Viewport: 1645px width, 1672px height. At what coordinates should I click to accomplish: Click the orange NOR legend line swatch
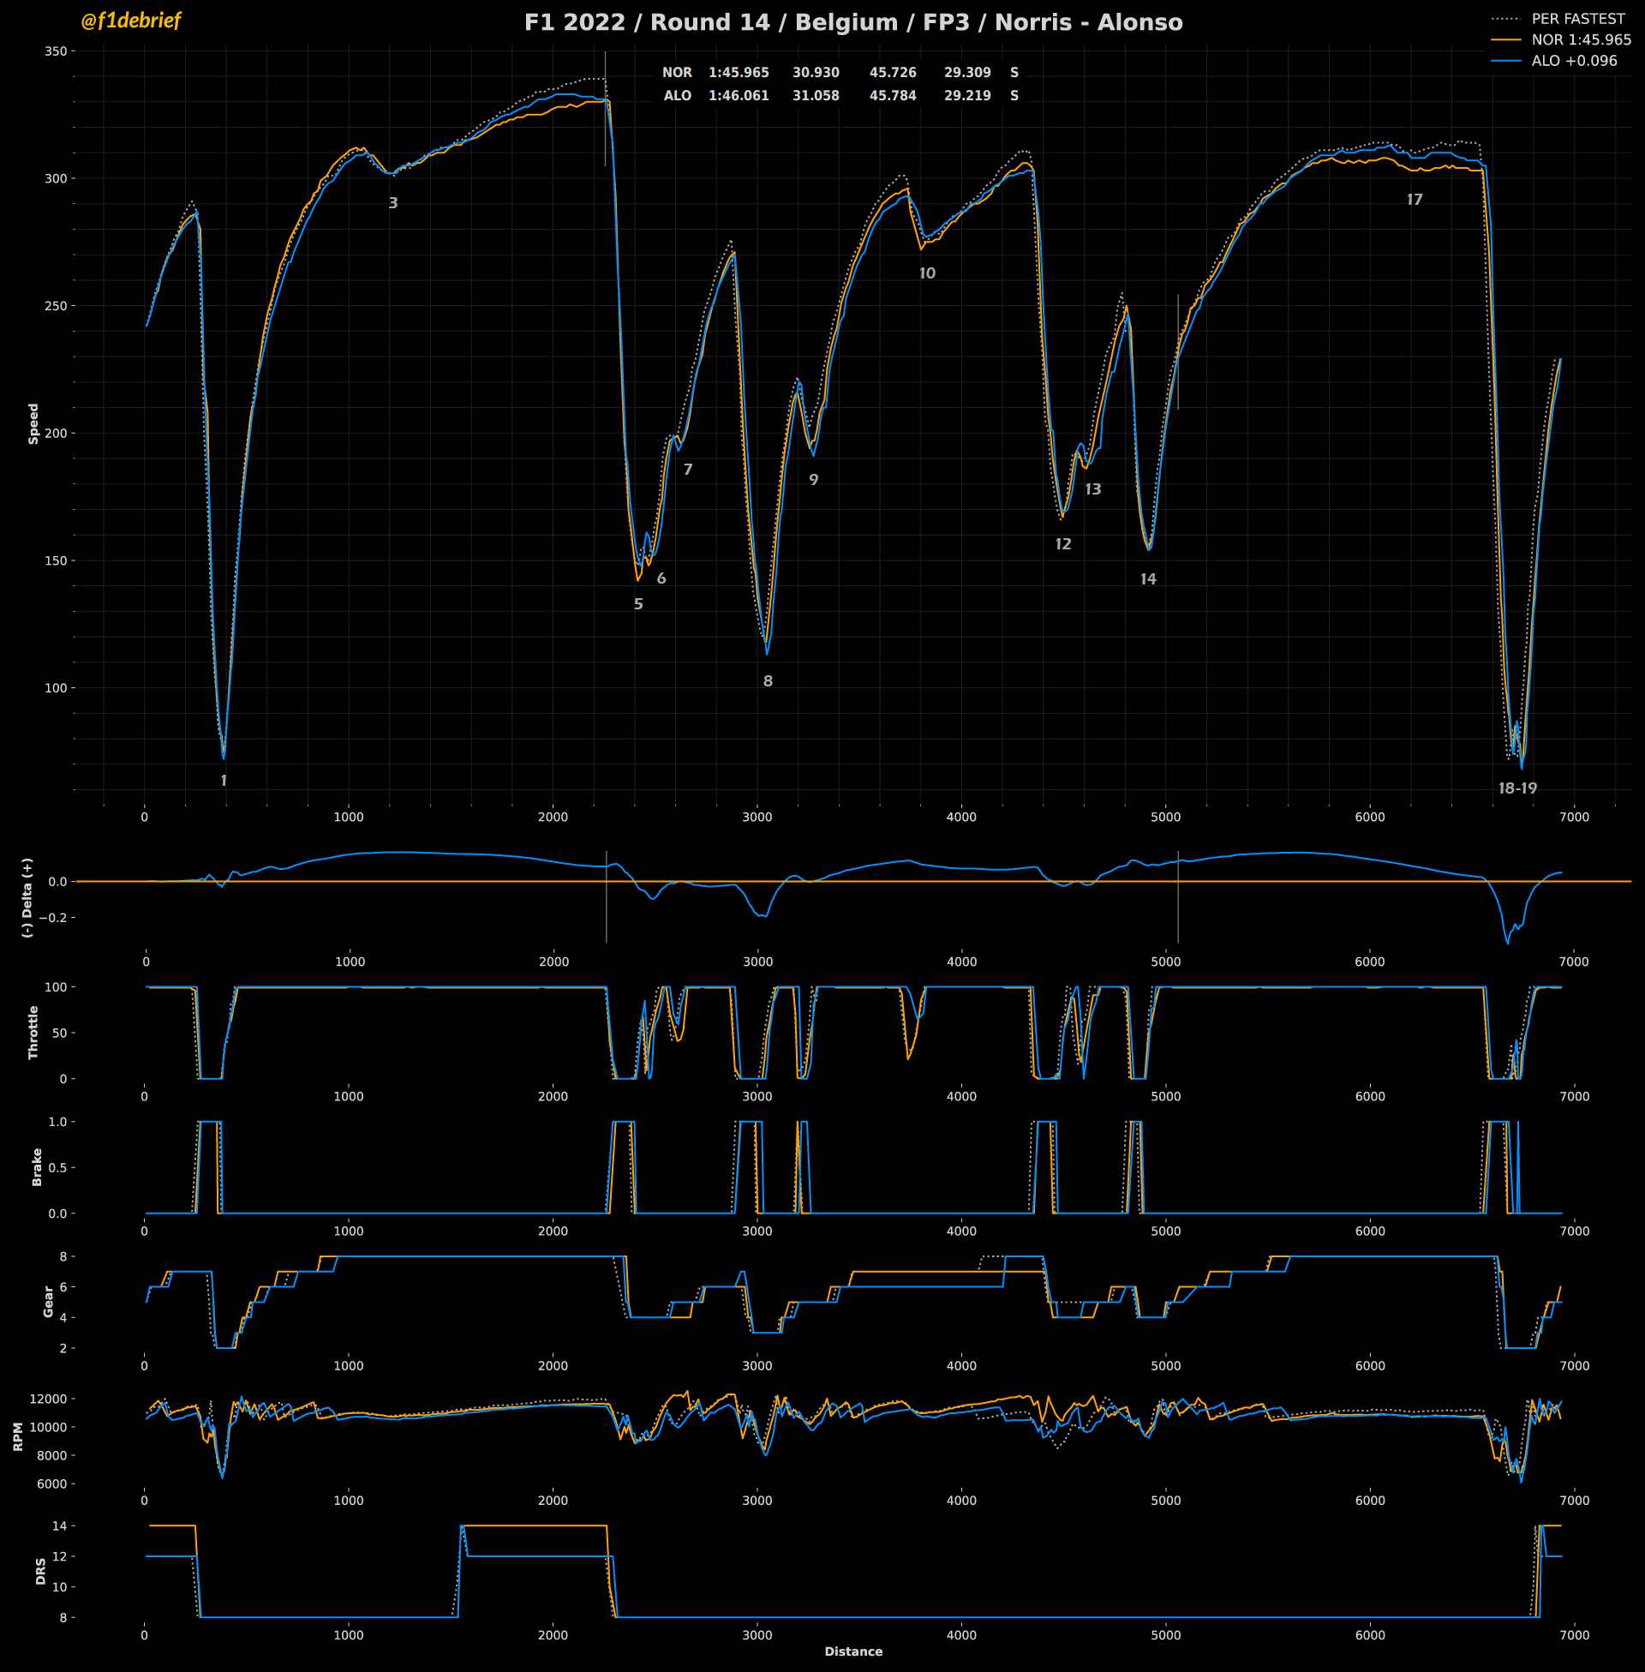(x=1506, y=39)
